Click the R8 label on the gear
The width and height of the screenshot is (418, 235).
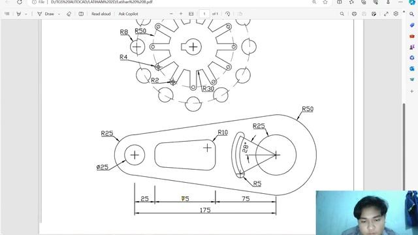tap(124, 32)
